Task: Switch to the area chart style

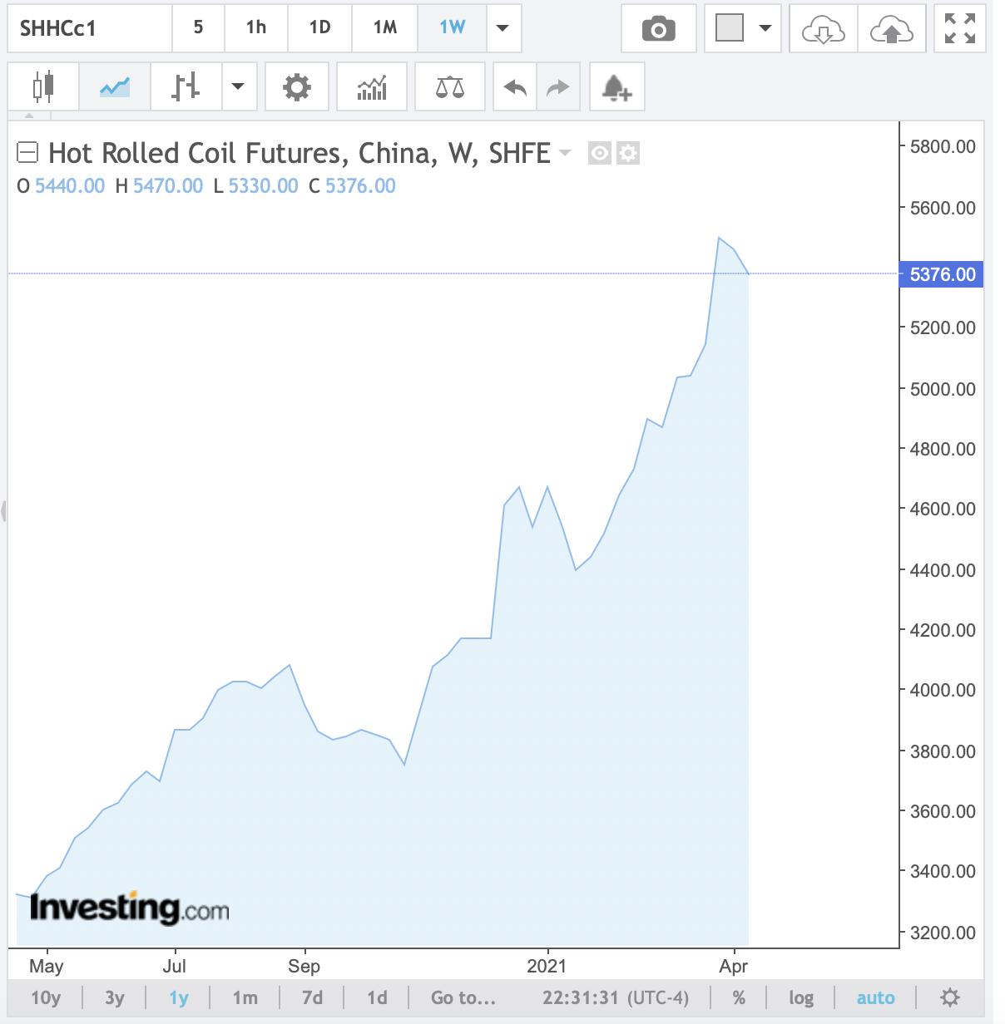Action: [115, 86]
